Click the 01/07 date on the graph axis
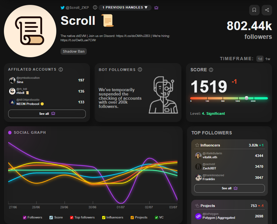Viewport: 277px width, 224px height. tap(121, 207)
